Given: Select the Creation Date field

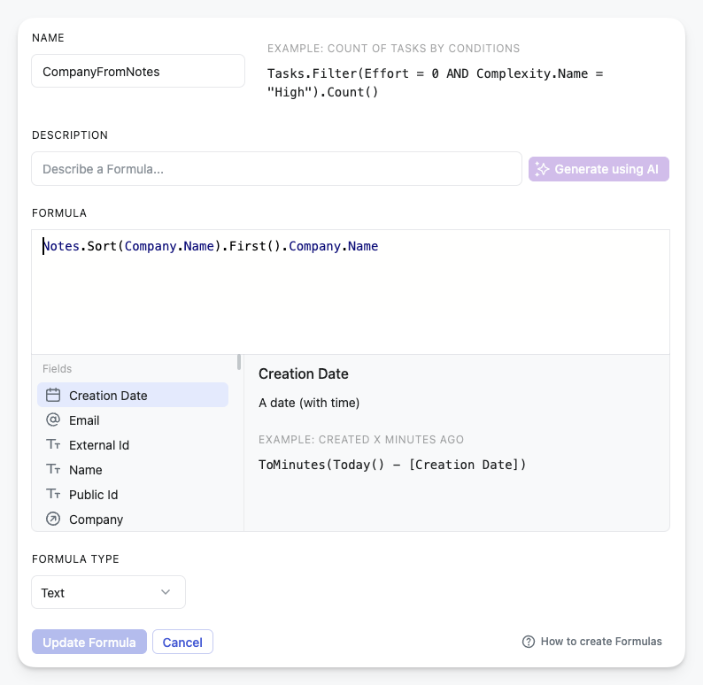Looking at the screenshot, I should [x=133, y=395].
